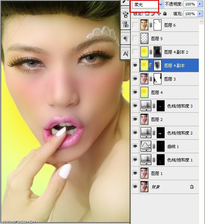Viewport: 205px width, 224px height.
Task: Select the 色相/饱和度 3 black mask thumbnail
Action: click(x=160, y=106)
